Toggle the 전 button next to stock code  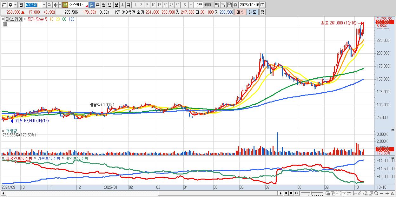coord(21,5)
